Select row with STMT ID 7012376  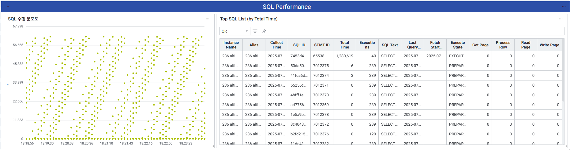[321, 134]
